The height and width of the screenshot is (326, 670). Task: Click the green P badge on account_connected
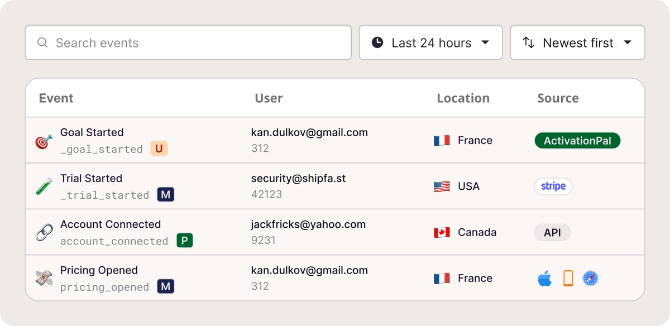(185, 241)
